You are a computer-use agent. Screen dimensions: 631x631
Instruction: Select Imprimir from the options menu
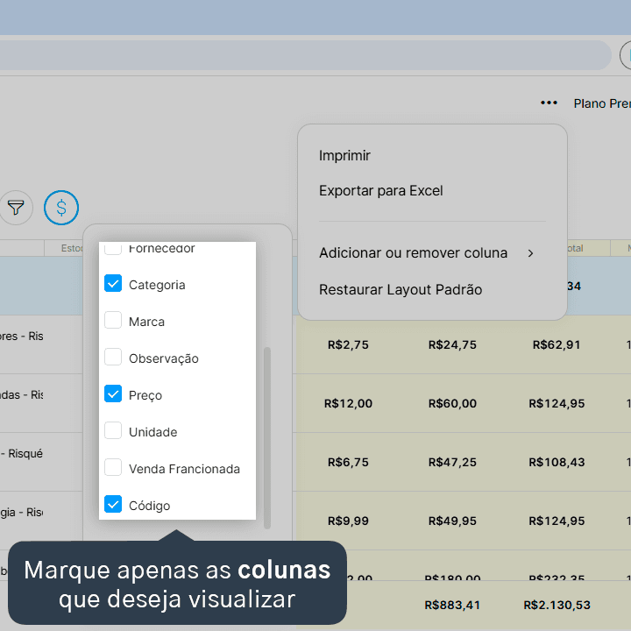pyautogui.click(x=344, y=156)
